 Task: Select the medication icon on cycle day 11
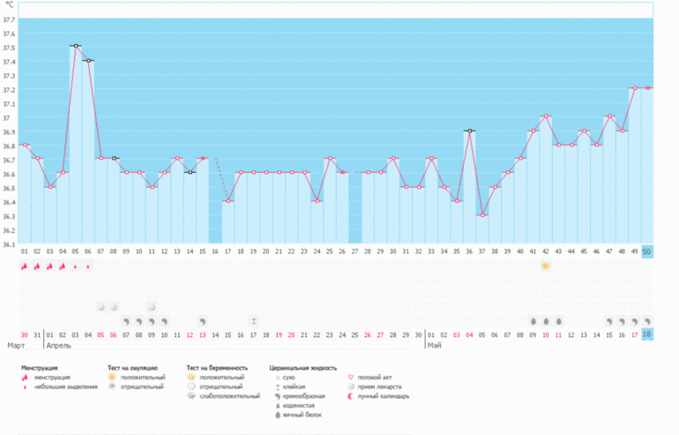[x=152, y=307]
